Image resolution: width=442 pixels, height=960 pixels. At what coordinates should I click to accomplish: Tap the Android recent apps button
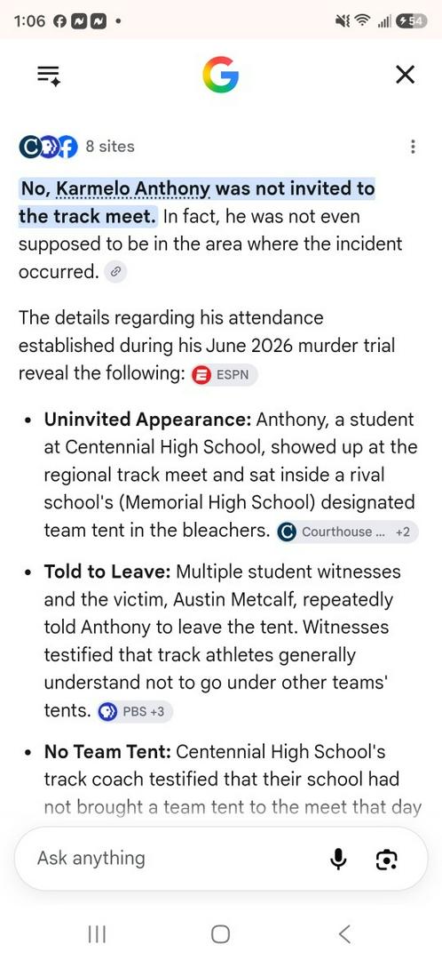[x=97, y=934]
